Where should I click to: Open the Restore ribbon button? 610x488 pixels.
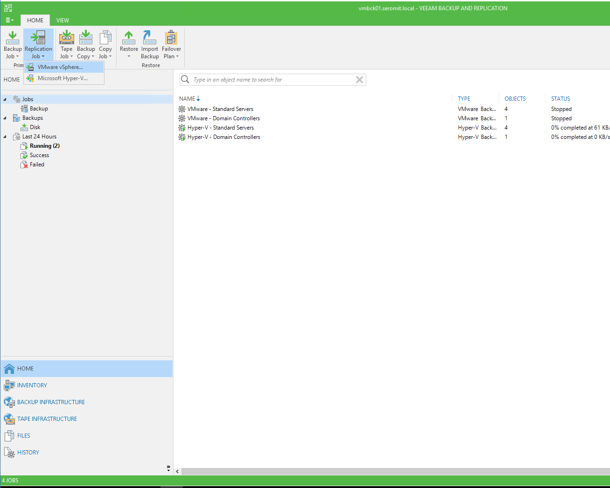[129, 45]
